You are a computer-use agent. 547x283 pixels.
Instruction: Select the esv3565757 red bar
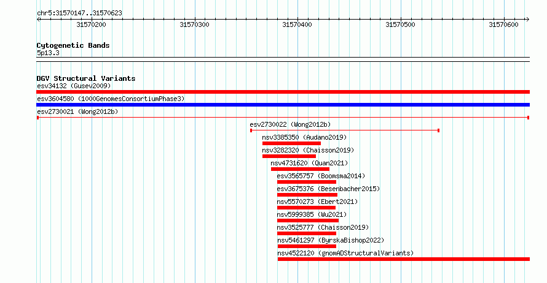pyautogui.click(x=307, y=182)
